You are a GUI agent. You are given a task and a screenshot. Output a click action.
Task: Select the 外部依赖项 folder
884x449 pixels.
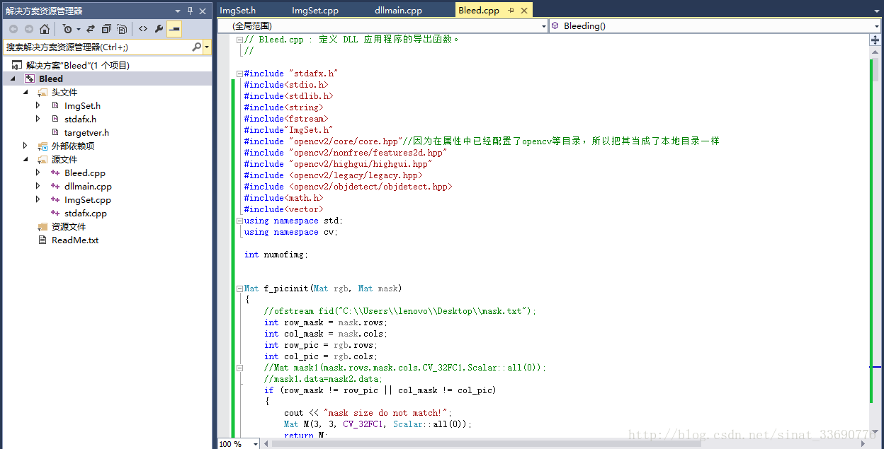72,146
